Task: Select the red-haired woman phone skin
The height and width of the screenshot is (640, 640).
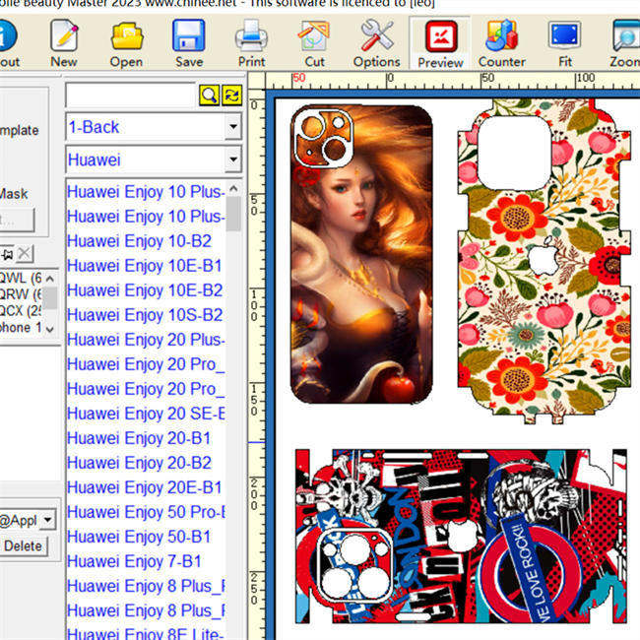Action: point(361,254)
